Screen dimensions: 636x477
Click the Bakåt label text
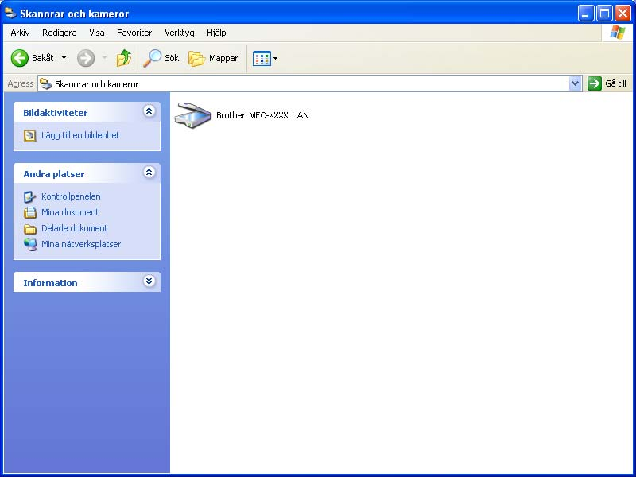(x=43, y=58)
